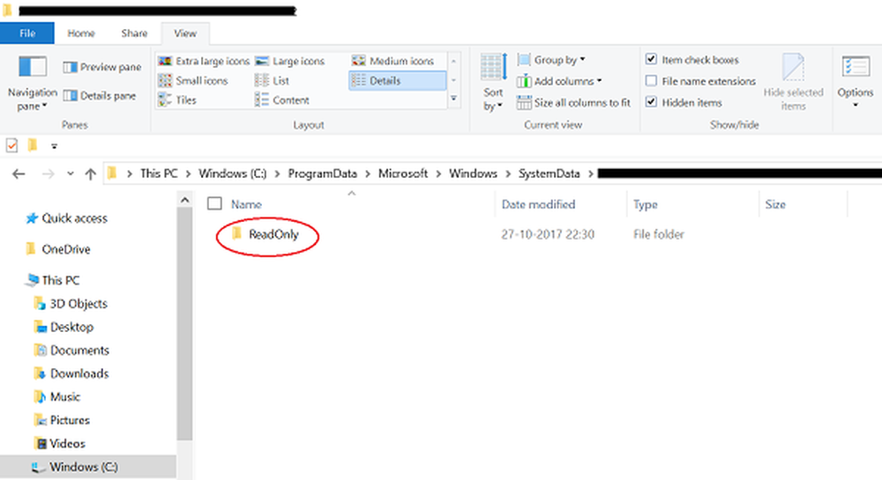This screenshot has width=882, height=480.
Task: Expand the layout gallery more arrow
Action: pyautogui.click(x=453, y=99)
